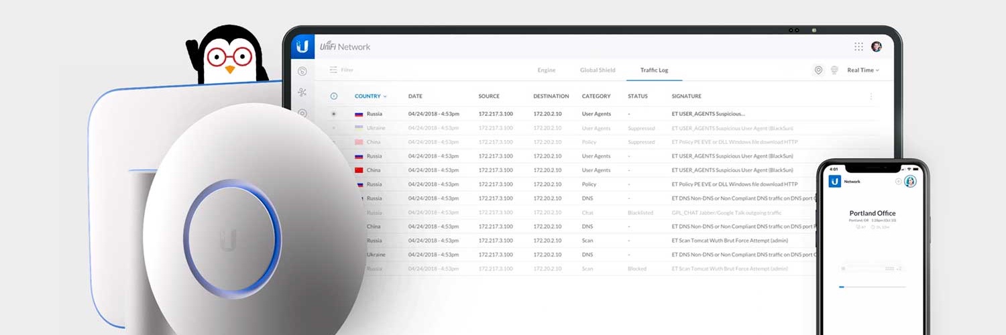Click the Russia flag in the Policy row
The height and width of the screenshot is (335, 1006).
(360, 184)
